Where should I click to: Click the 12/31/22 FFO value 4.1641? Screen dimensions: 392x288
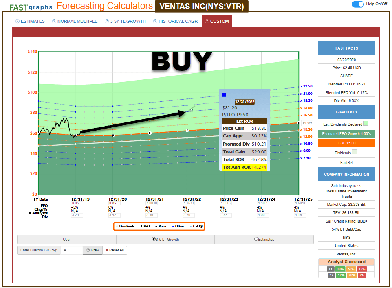[189, 203]
